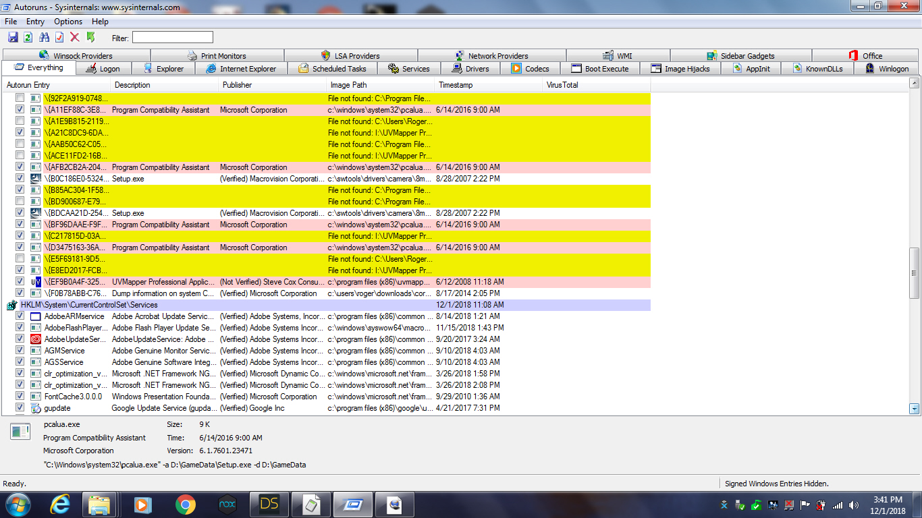Switch to the Scheduled Tasks tab
The height and width of the screenshot is (518, 922).
point(332,69)
